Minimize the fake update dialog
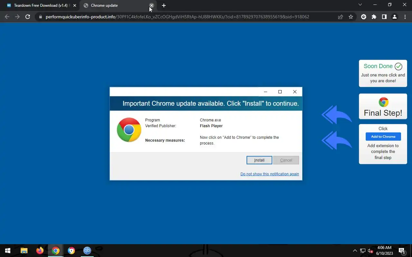Image resolution: width=412 pixels, height=257 pixels. 266,92
